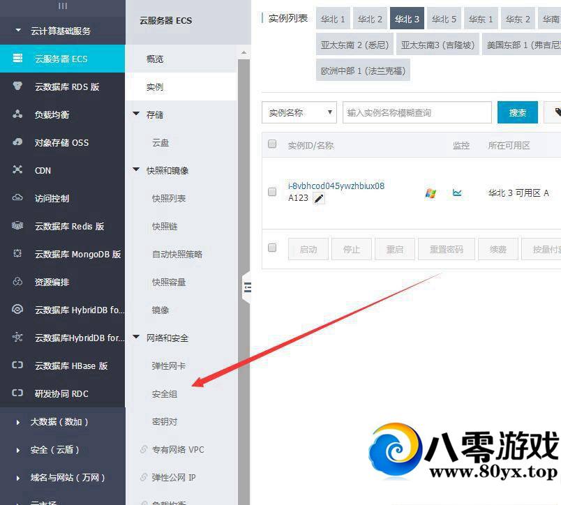The height and width of the screenshot is (505, 561).
Task: Open 云盘 under 存储
Action: (160, 142)
